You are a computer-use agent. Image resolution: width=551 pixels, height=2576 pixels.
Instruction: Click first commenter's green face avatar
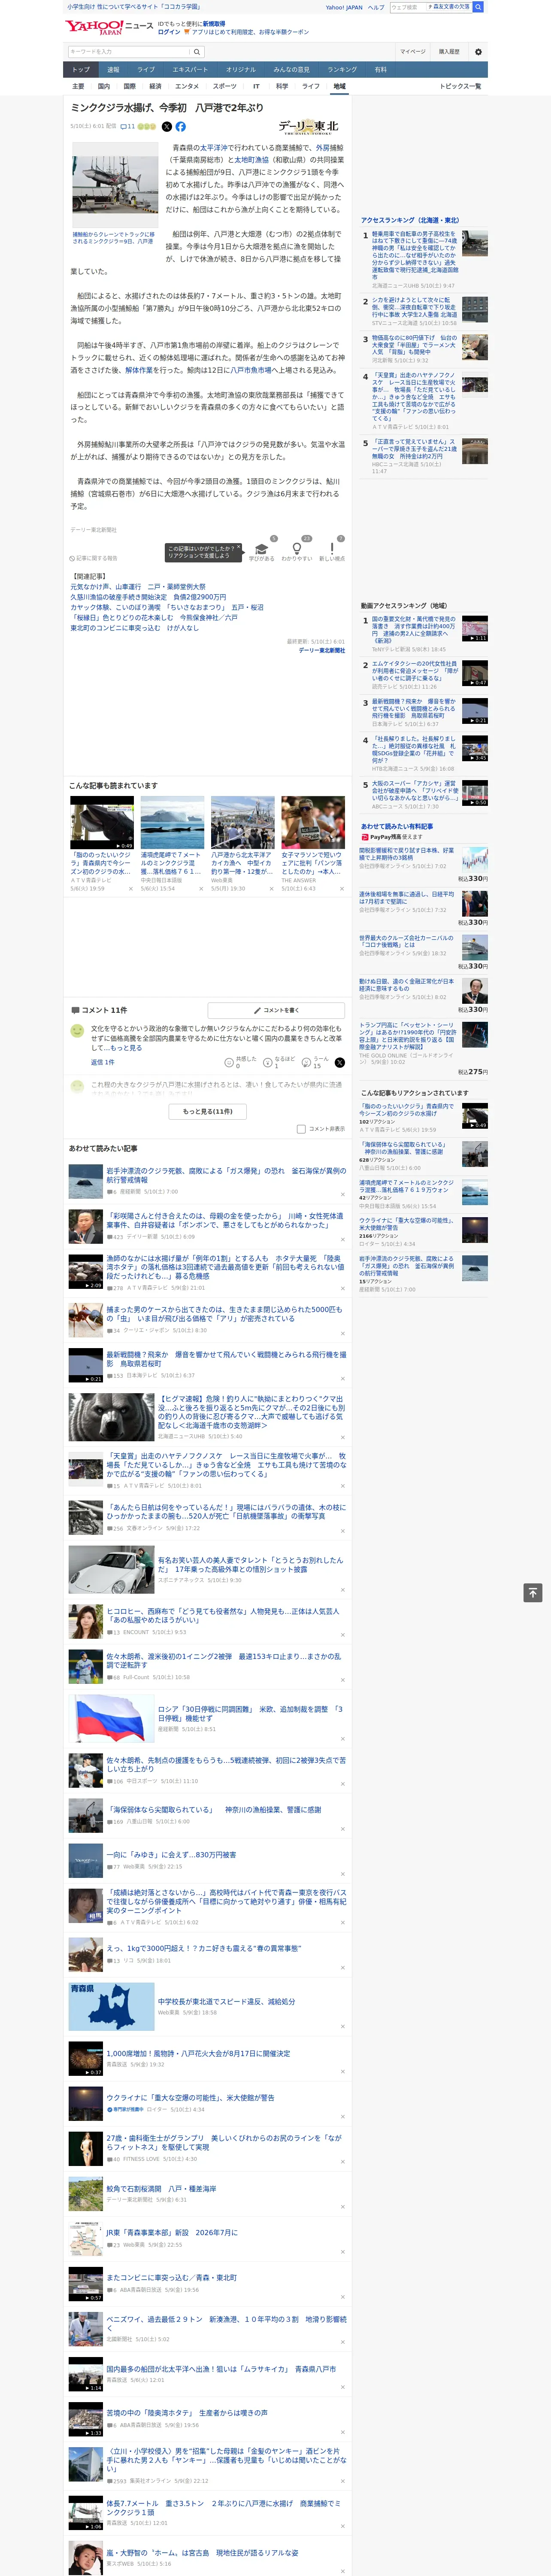point(77,1031)
